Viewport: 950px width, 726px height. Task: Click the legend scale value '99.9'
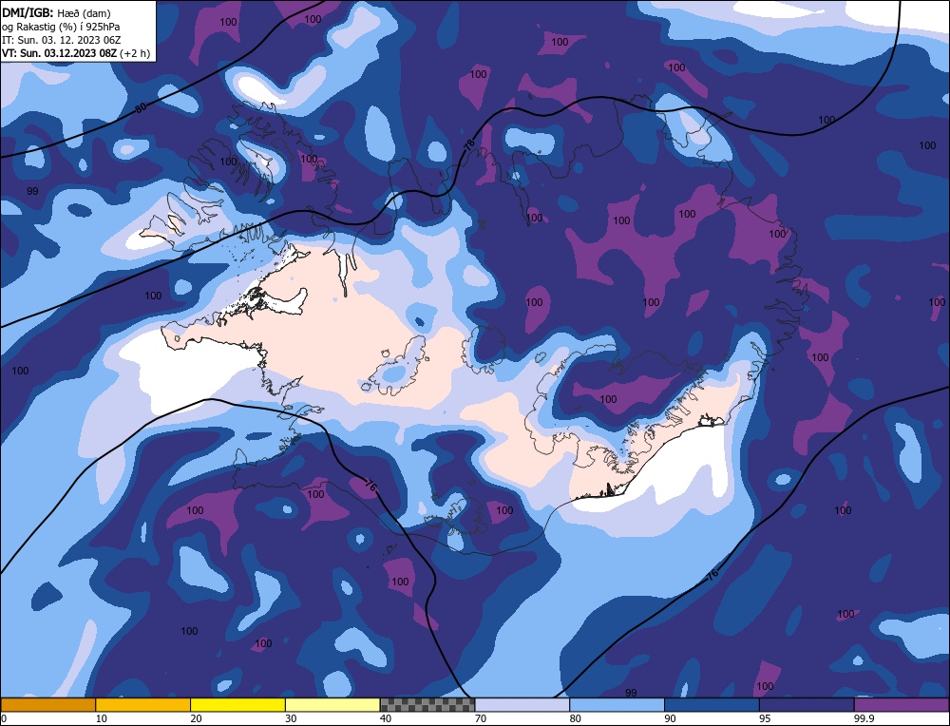click(863, 718)
